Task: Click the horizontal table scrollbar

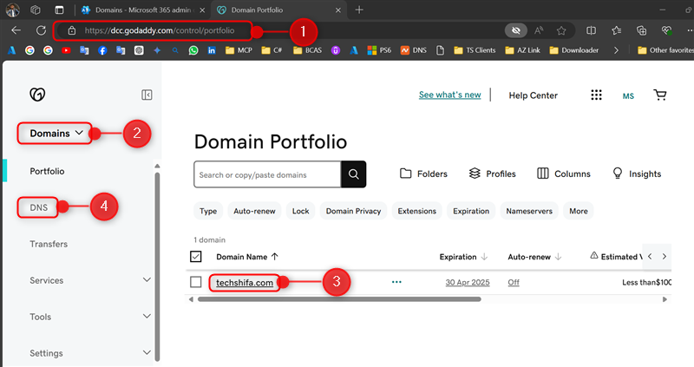Action: pos(339,299)
